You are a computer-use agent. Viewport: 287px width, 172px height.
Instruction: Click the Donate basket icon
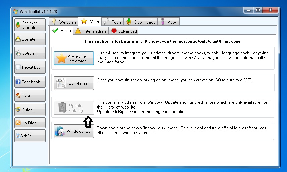click(x=18, y=39)
